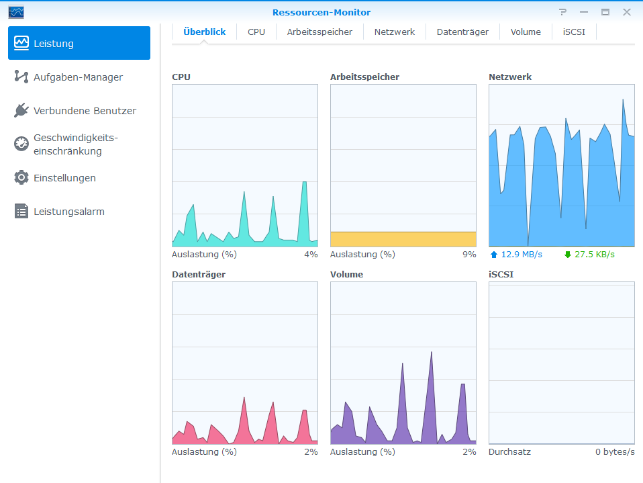This screenshot has height=483, width=643.
Task: Click the Arbeitsspeicher chart heading
Action: (x=364, y=77)
